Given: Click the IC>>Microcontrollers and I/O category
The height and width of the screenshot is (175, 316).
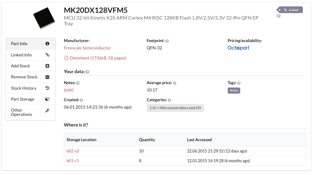Looking at the screenshot, I should click(175, 108).
